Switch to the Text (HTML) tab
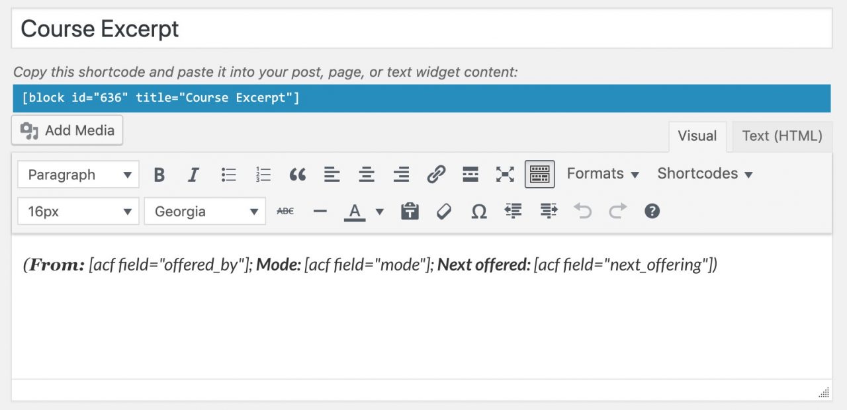The width and height of the screenshot is (847, 410). (781, 136)
